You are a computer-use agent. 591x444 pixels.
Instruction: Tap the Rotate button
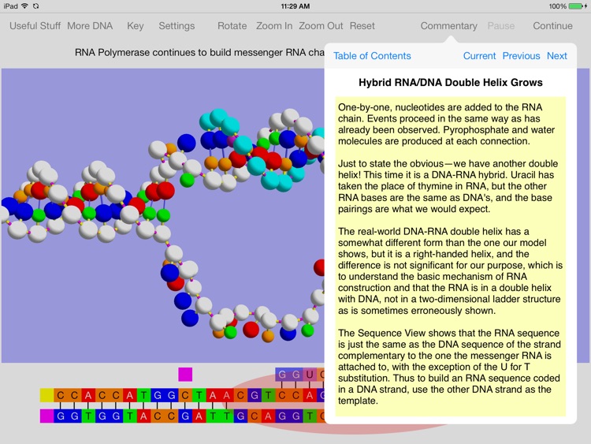coord(232,26)
